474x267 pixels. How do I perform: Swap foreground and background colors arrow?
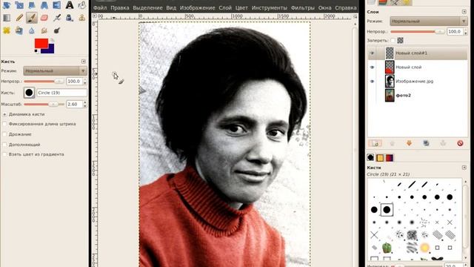pos(52,41)
